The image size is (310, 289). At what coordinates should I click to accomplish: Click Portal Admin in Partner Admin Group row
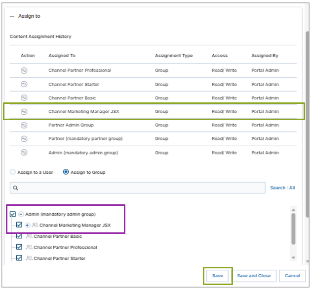pos(265,125)
